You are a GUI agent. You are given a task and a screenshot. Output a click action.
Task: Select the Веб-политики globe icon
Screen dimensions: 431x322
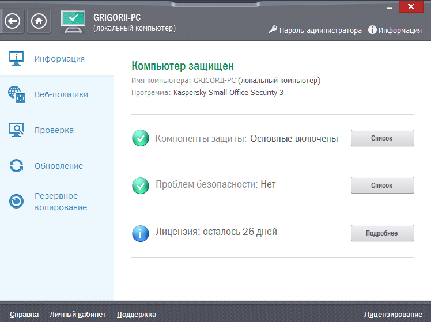pyautogui.click(x=17, y=94)
